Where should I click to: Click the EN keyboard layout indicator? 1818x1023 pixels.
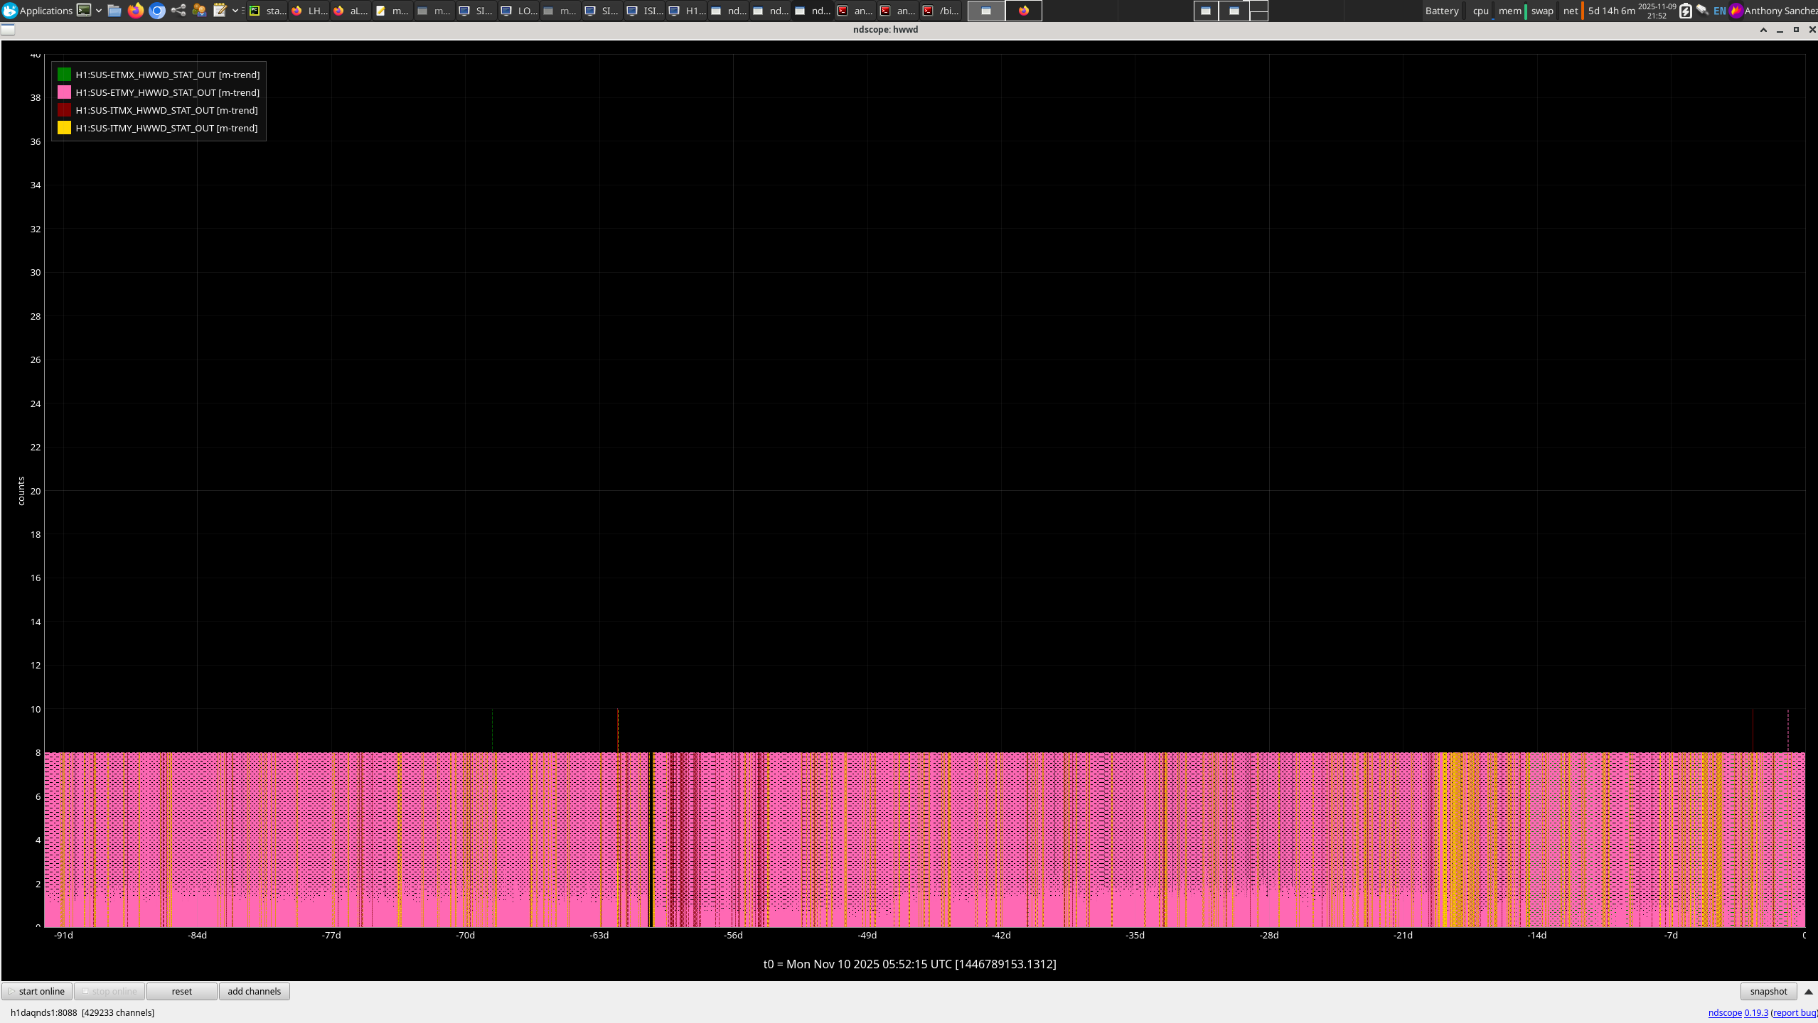point(1719,11)
